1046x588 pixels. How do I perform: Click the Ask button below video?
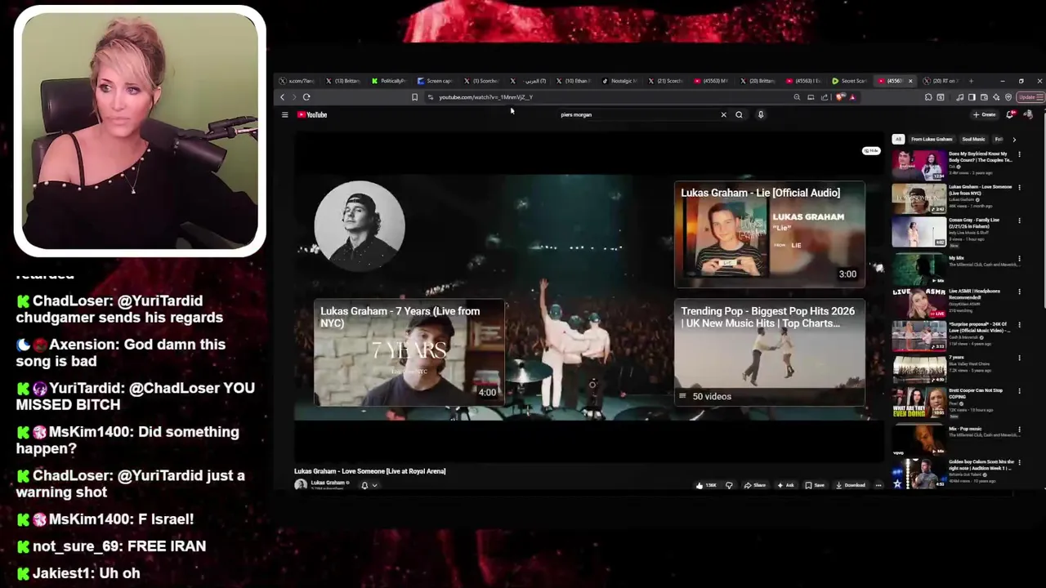coord(786,485)
